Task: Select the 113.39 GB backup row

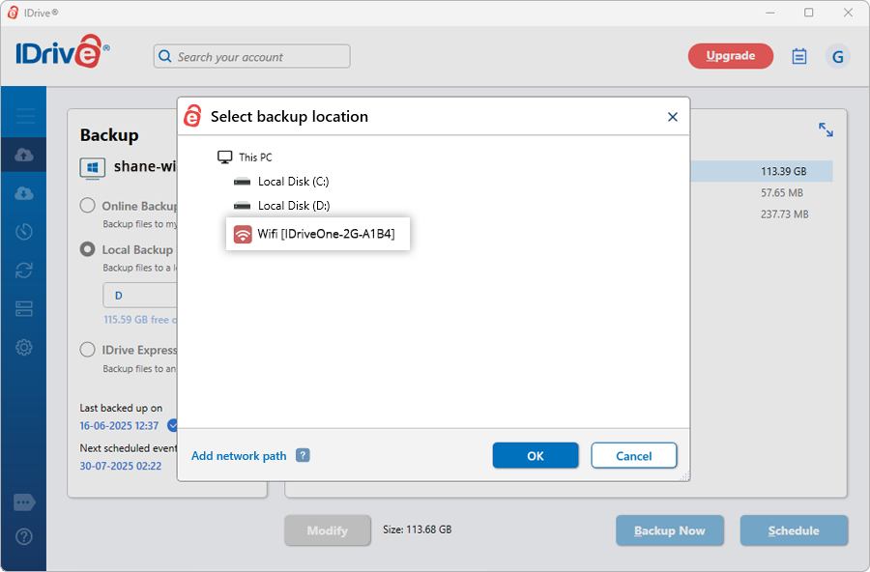Action: pyautogui.click(x=762, y=171)
